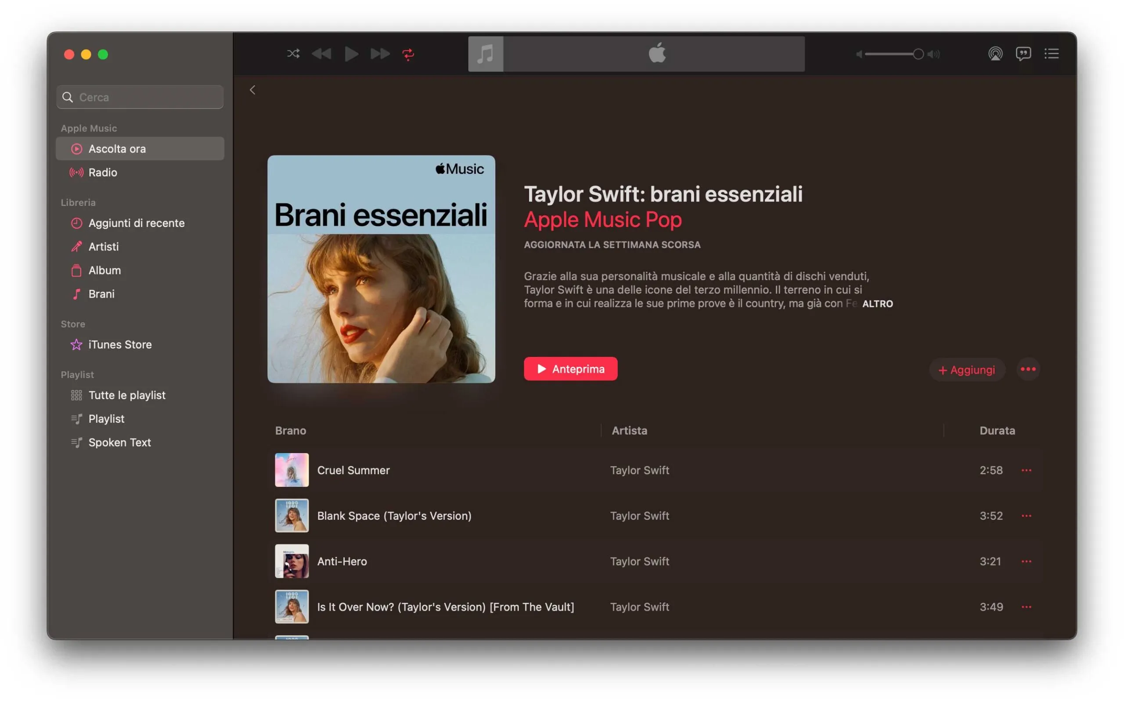
Task: Open Brani library section
Action: (101, 294)
